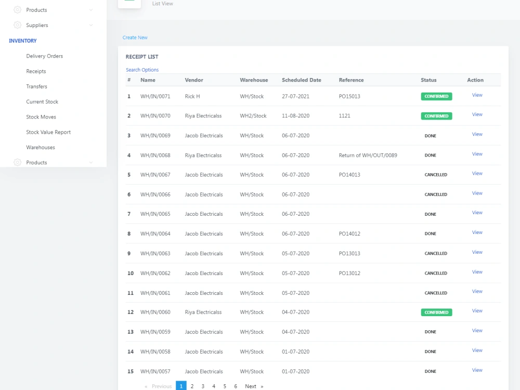520x390 pixels.
Task: Click CONFIRMED badge for WH/IN/0060
Action: pos(436,313)
